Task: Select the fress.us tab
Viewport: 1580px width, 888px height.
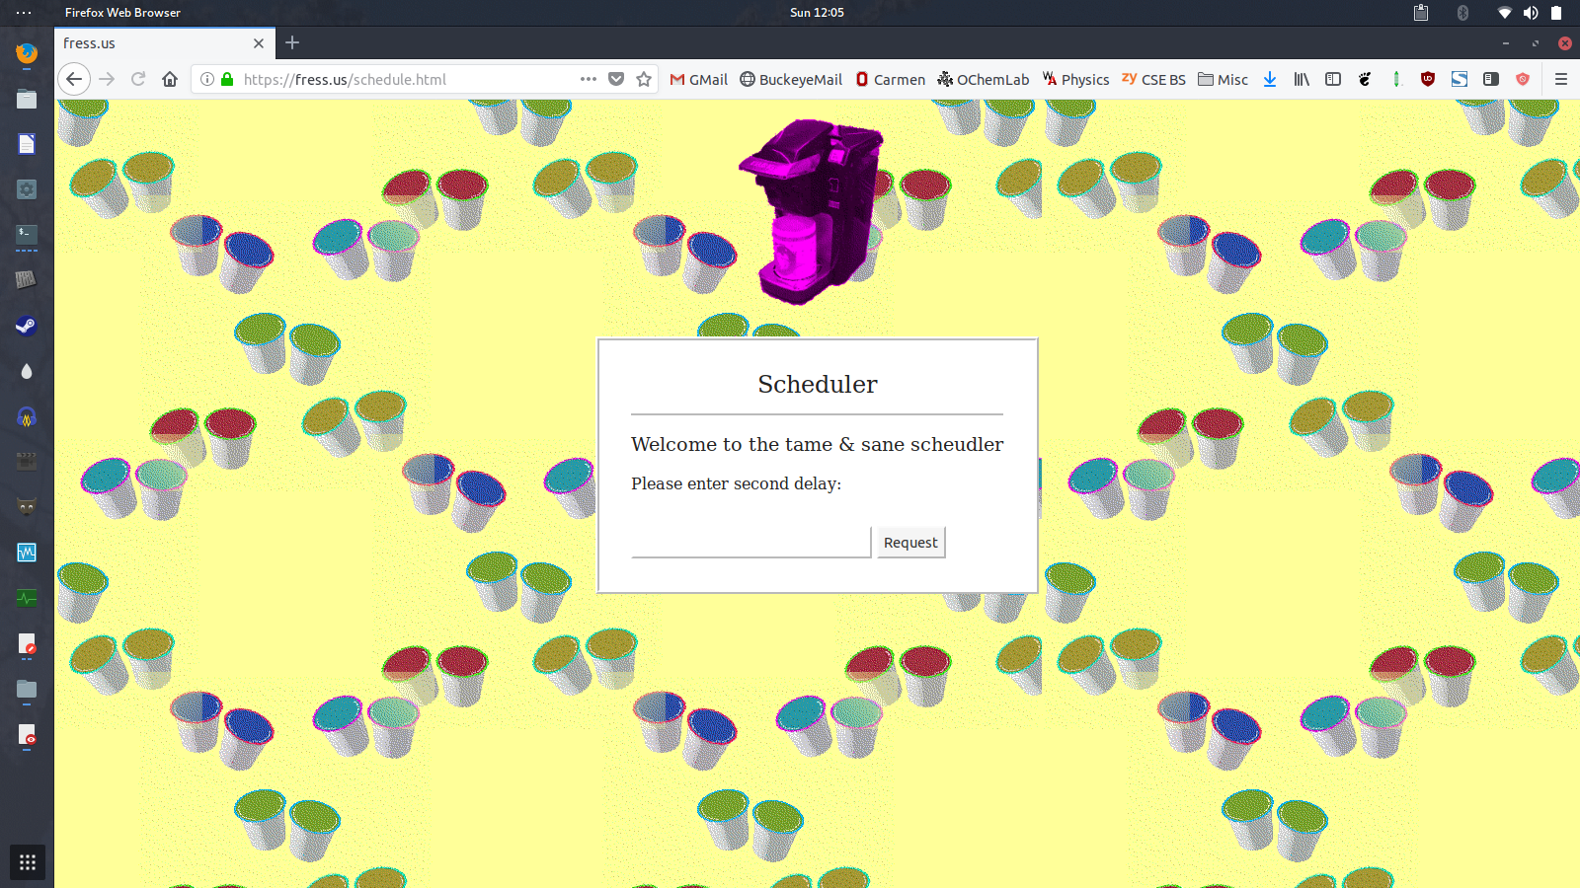Action: (x=164, y=43)
